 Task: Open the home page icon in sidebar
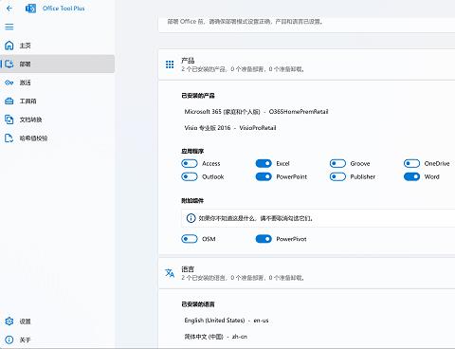pos(9,46)
